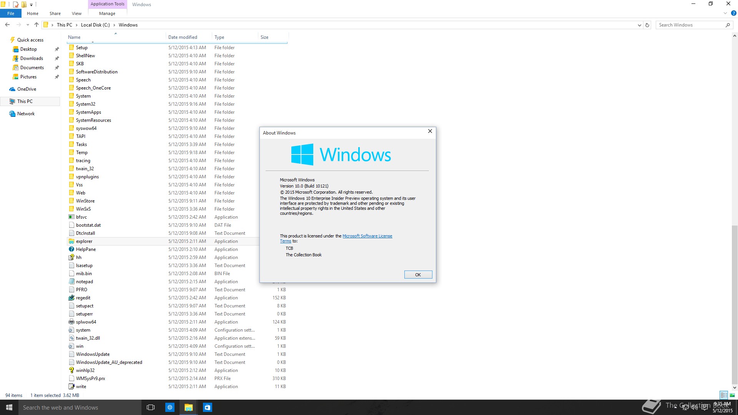Switch to the View ribbon tab

pos(76,13)
